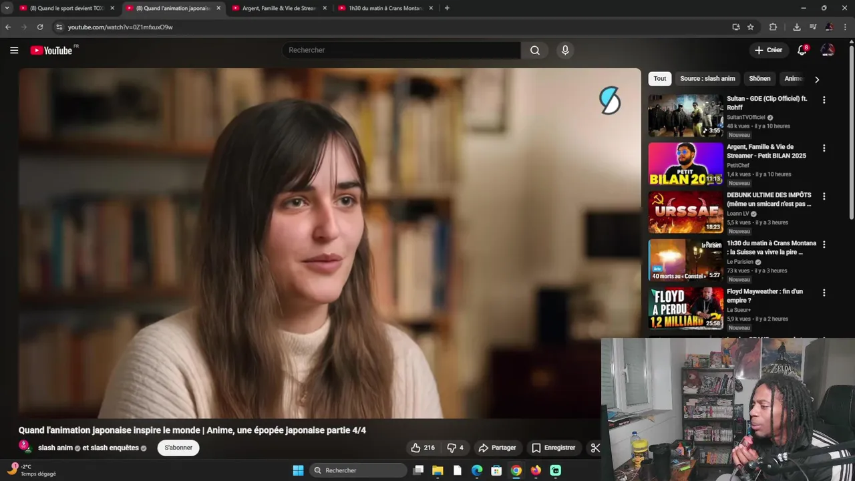Open the Chrome extensions puzzle icon
The image size is (855, 481).
[773, 27]
